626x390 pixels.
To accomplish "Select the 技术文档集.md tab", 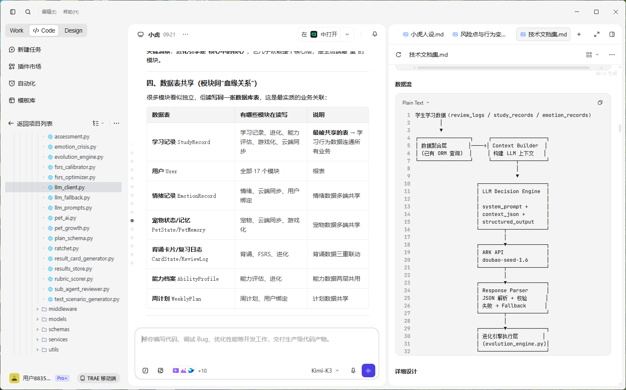I will pos(543,34).
